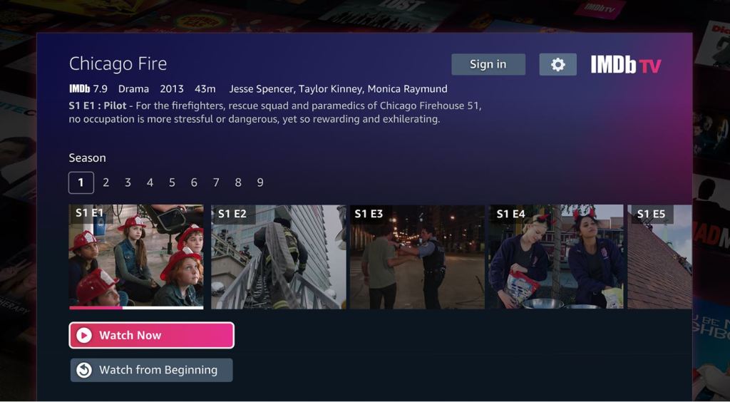This screenshot has width=730, height=402.
Task: Click the Sign in button
Action: 488,64
